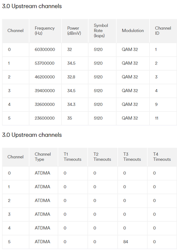
Task: Click the T1 Timeouts column header
Action: click(x=73, y=157)
